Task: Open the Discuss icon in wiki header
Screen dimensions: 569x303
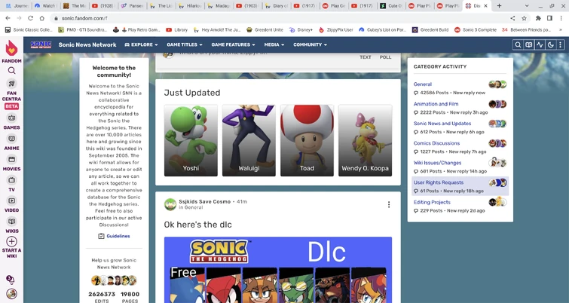Action: point(529,44)
